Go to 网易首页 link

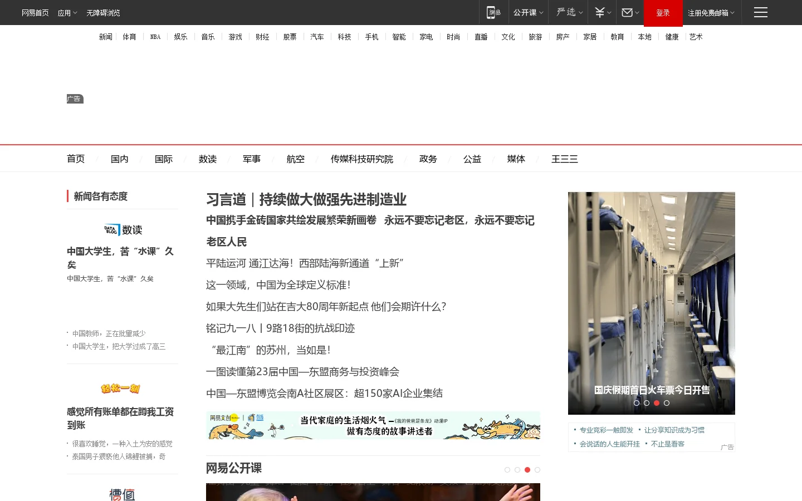[x=35, y=13]
